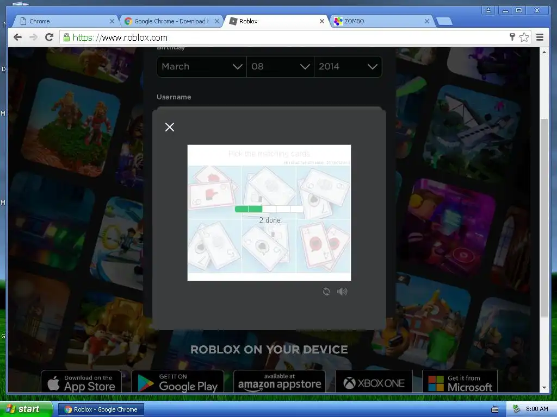Open the on-screen keyboard tray icon
Viewport: 557px width, 417px height.
point(495,409)
